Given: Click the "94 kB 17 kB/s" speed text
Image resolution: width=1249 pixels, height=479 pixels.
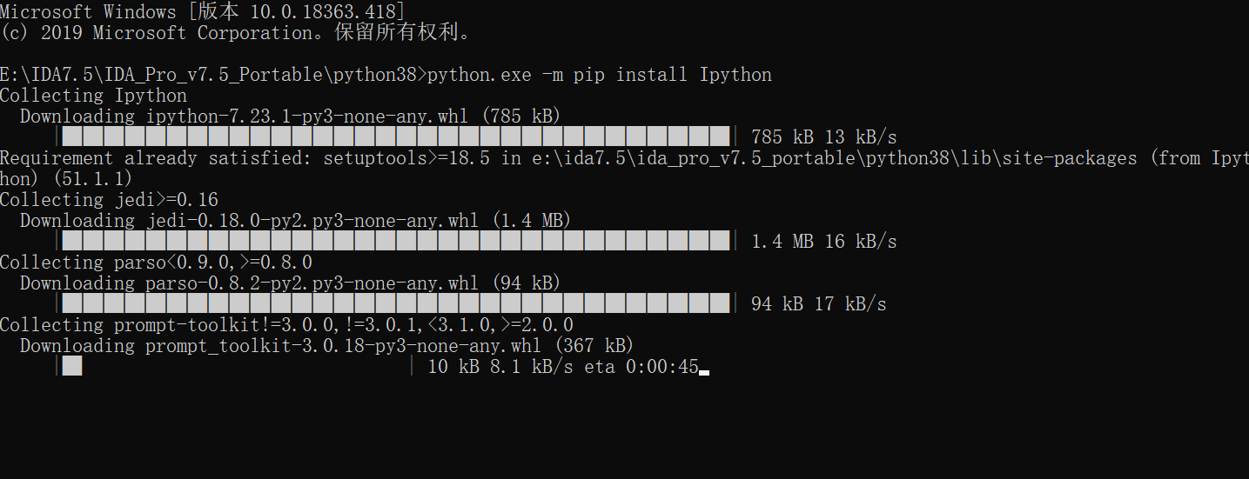Looking at the screenshot, I should [x=818, y=304].
